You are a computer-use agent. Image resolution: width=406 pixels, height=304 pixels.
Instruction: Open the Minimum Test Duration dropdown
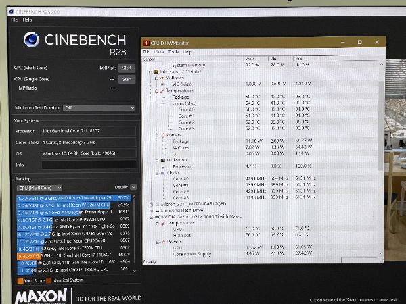click(x=99, y=108)
